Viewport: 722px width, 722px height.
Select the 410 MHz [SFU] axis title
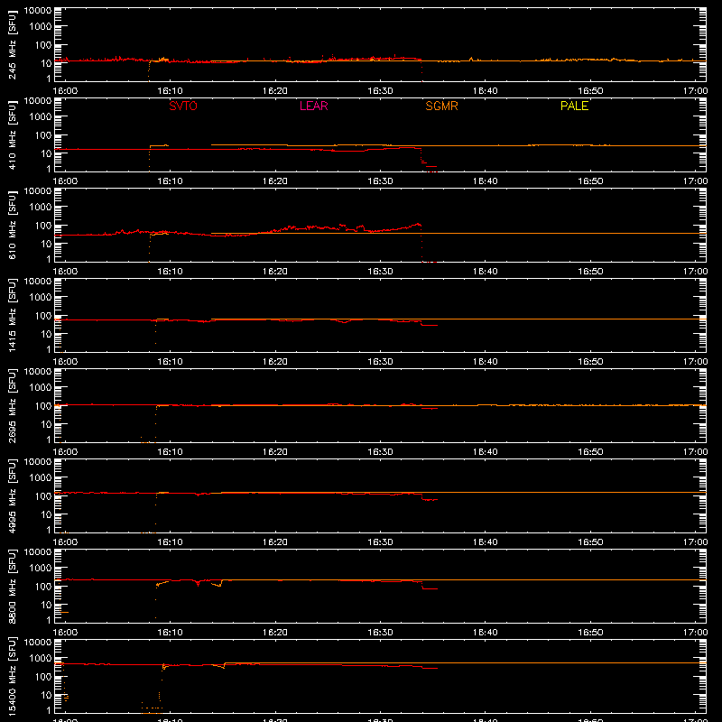coord(12,134)
